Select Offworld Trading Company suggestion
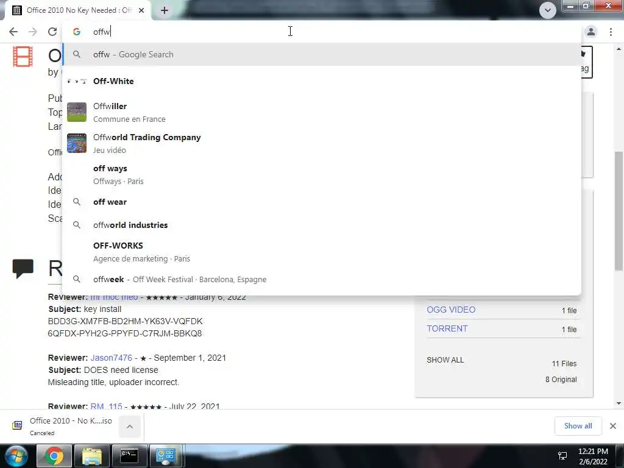The width and height of the screenshot is (624, 468). click(x=322, y=143)
